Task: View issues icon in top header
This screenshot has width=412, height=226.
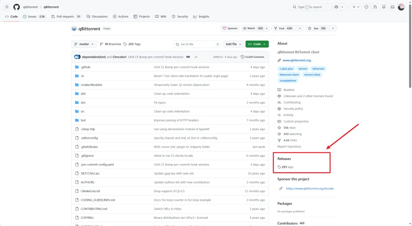Action: coord(366,7)
